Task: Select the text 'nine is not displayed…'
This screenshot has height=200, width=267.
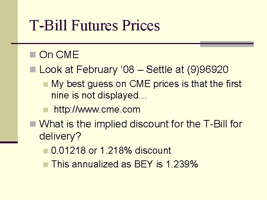Action: [x=99, y=96]
